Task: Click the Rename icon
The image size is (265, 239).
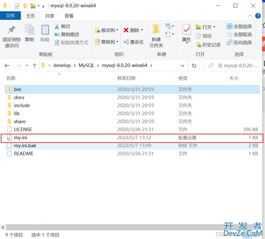Action: pos(126,42)
